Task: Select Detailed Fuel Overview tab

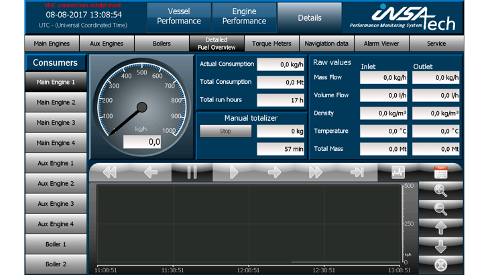Action: coord(217,44)
